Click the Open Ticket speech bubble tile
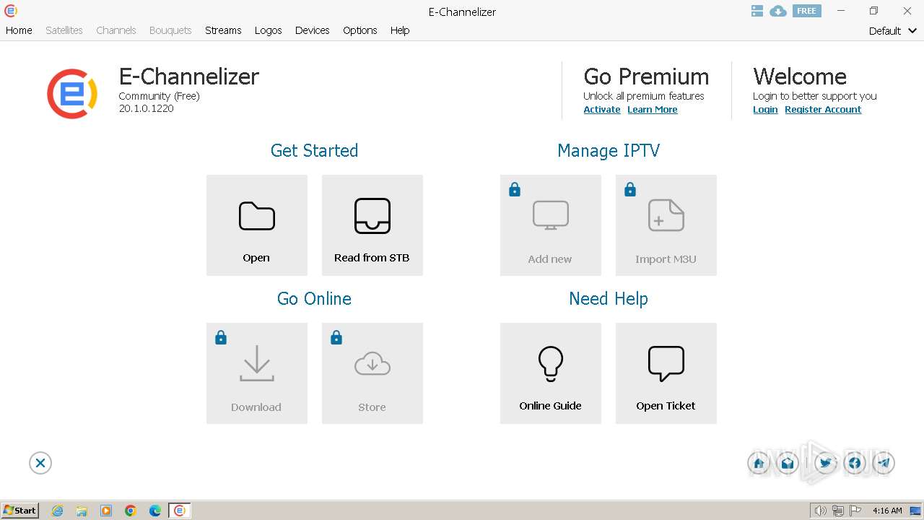The image size is (924, 520). [666, 373]
